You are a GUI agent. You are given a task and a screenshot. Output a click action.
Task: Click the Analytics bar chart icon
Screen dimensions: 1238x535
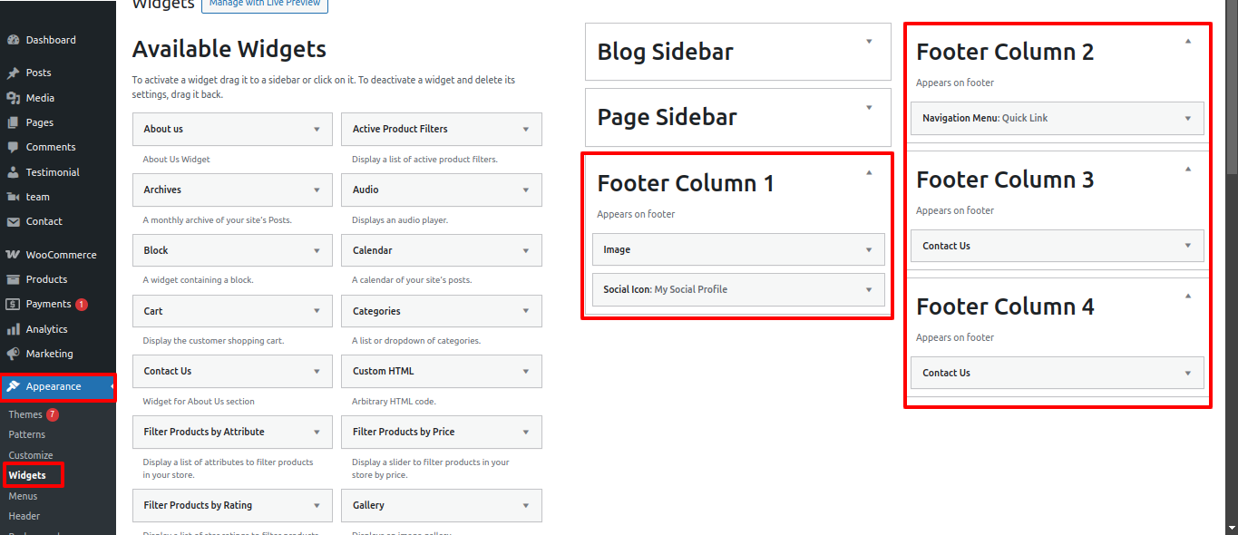13,329
